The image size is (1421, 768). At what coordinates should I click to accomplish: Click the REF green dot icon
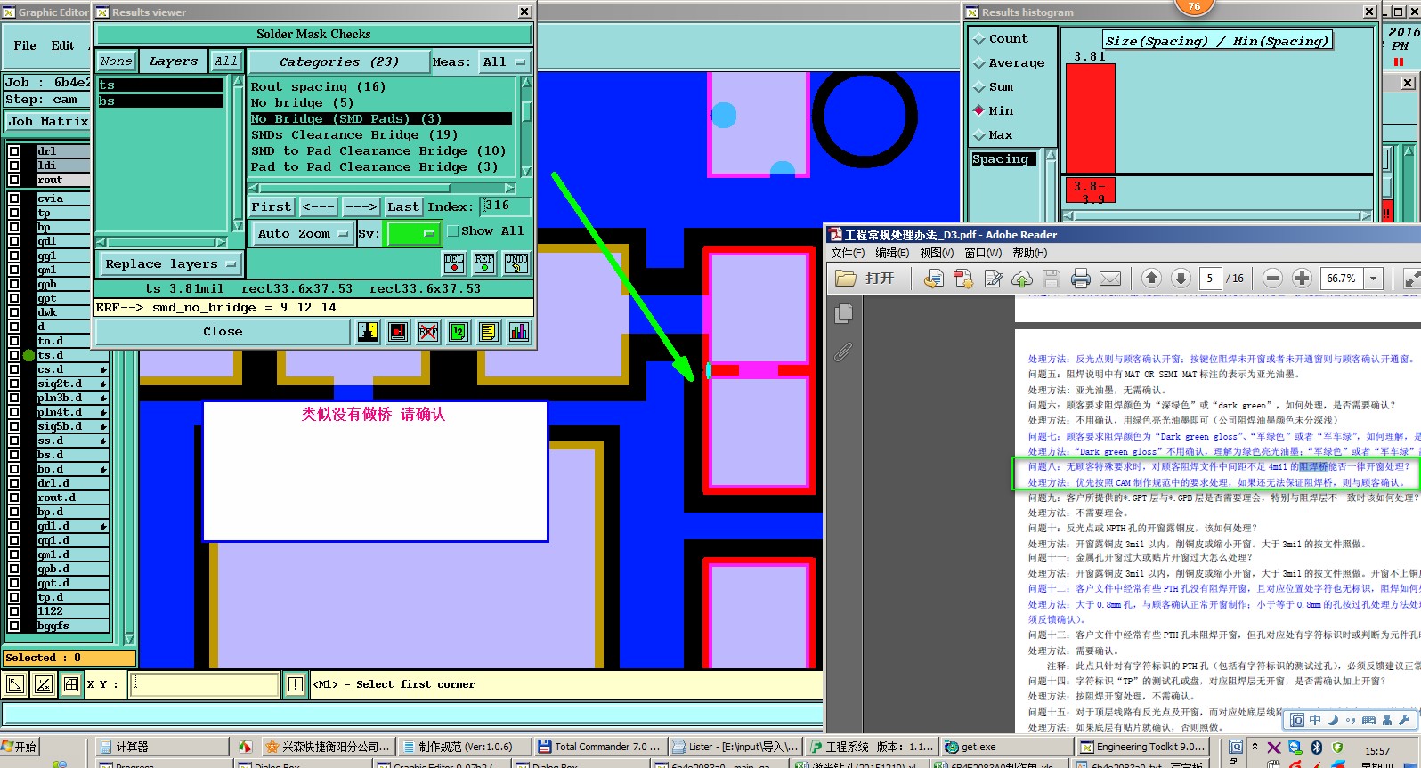coord(484,263)
